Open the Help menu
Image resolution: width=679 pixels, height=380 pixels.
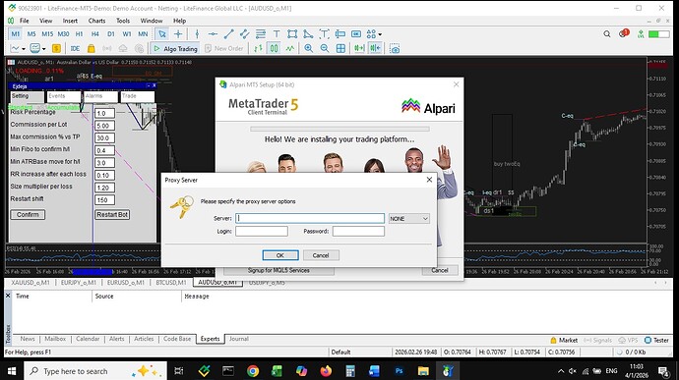179,21
